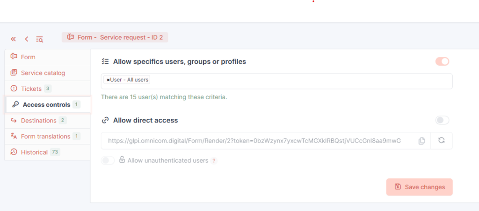Click the double-chevron collapse icon

coord(13,39)
